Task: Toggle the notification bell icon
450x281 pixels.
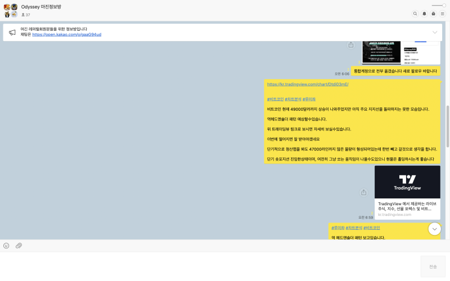Action: point(424,13)
